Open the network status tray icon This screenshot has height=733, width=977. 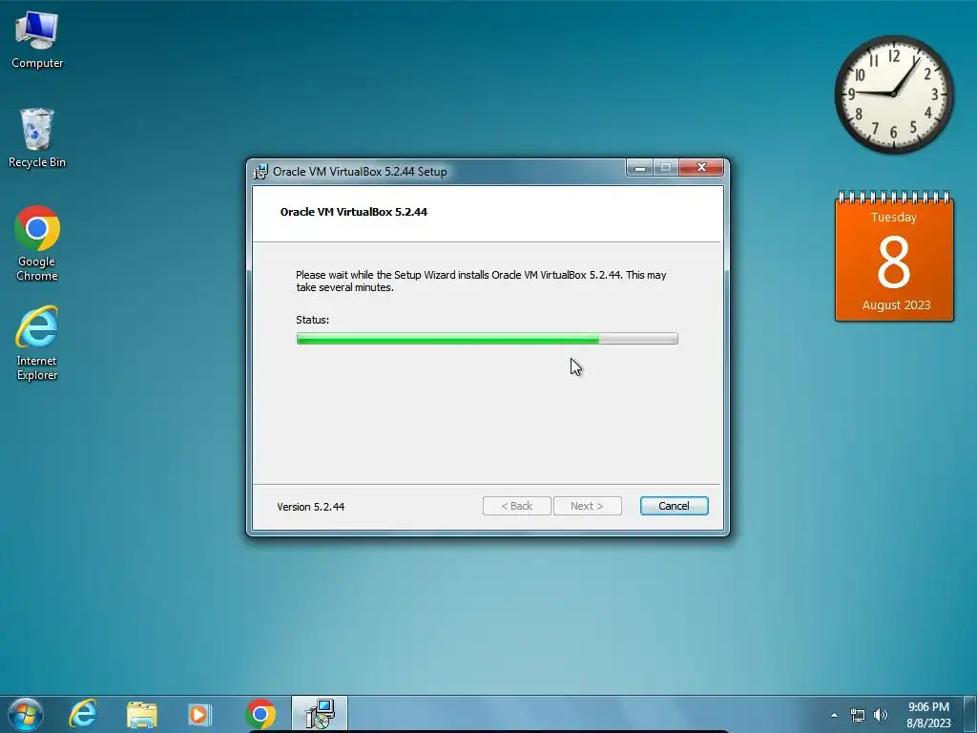[x=858, y=715]
